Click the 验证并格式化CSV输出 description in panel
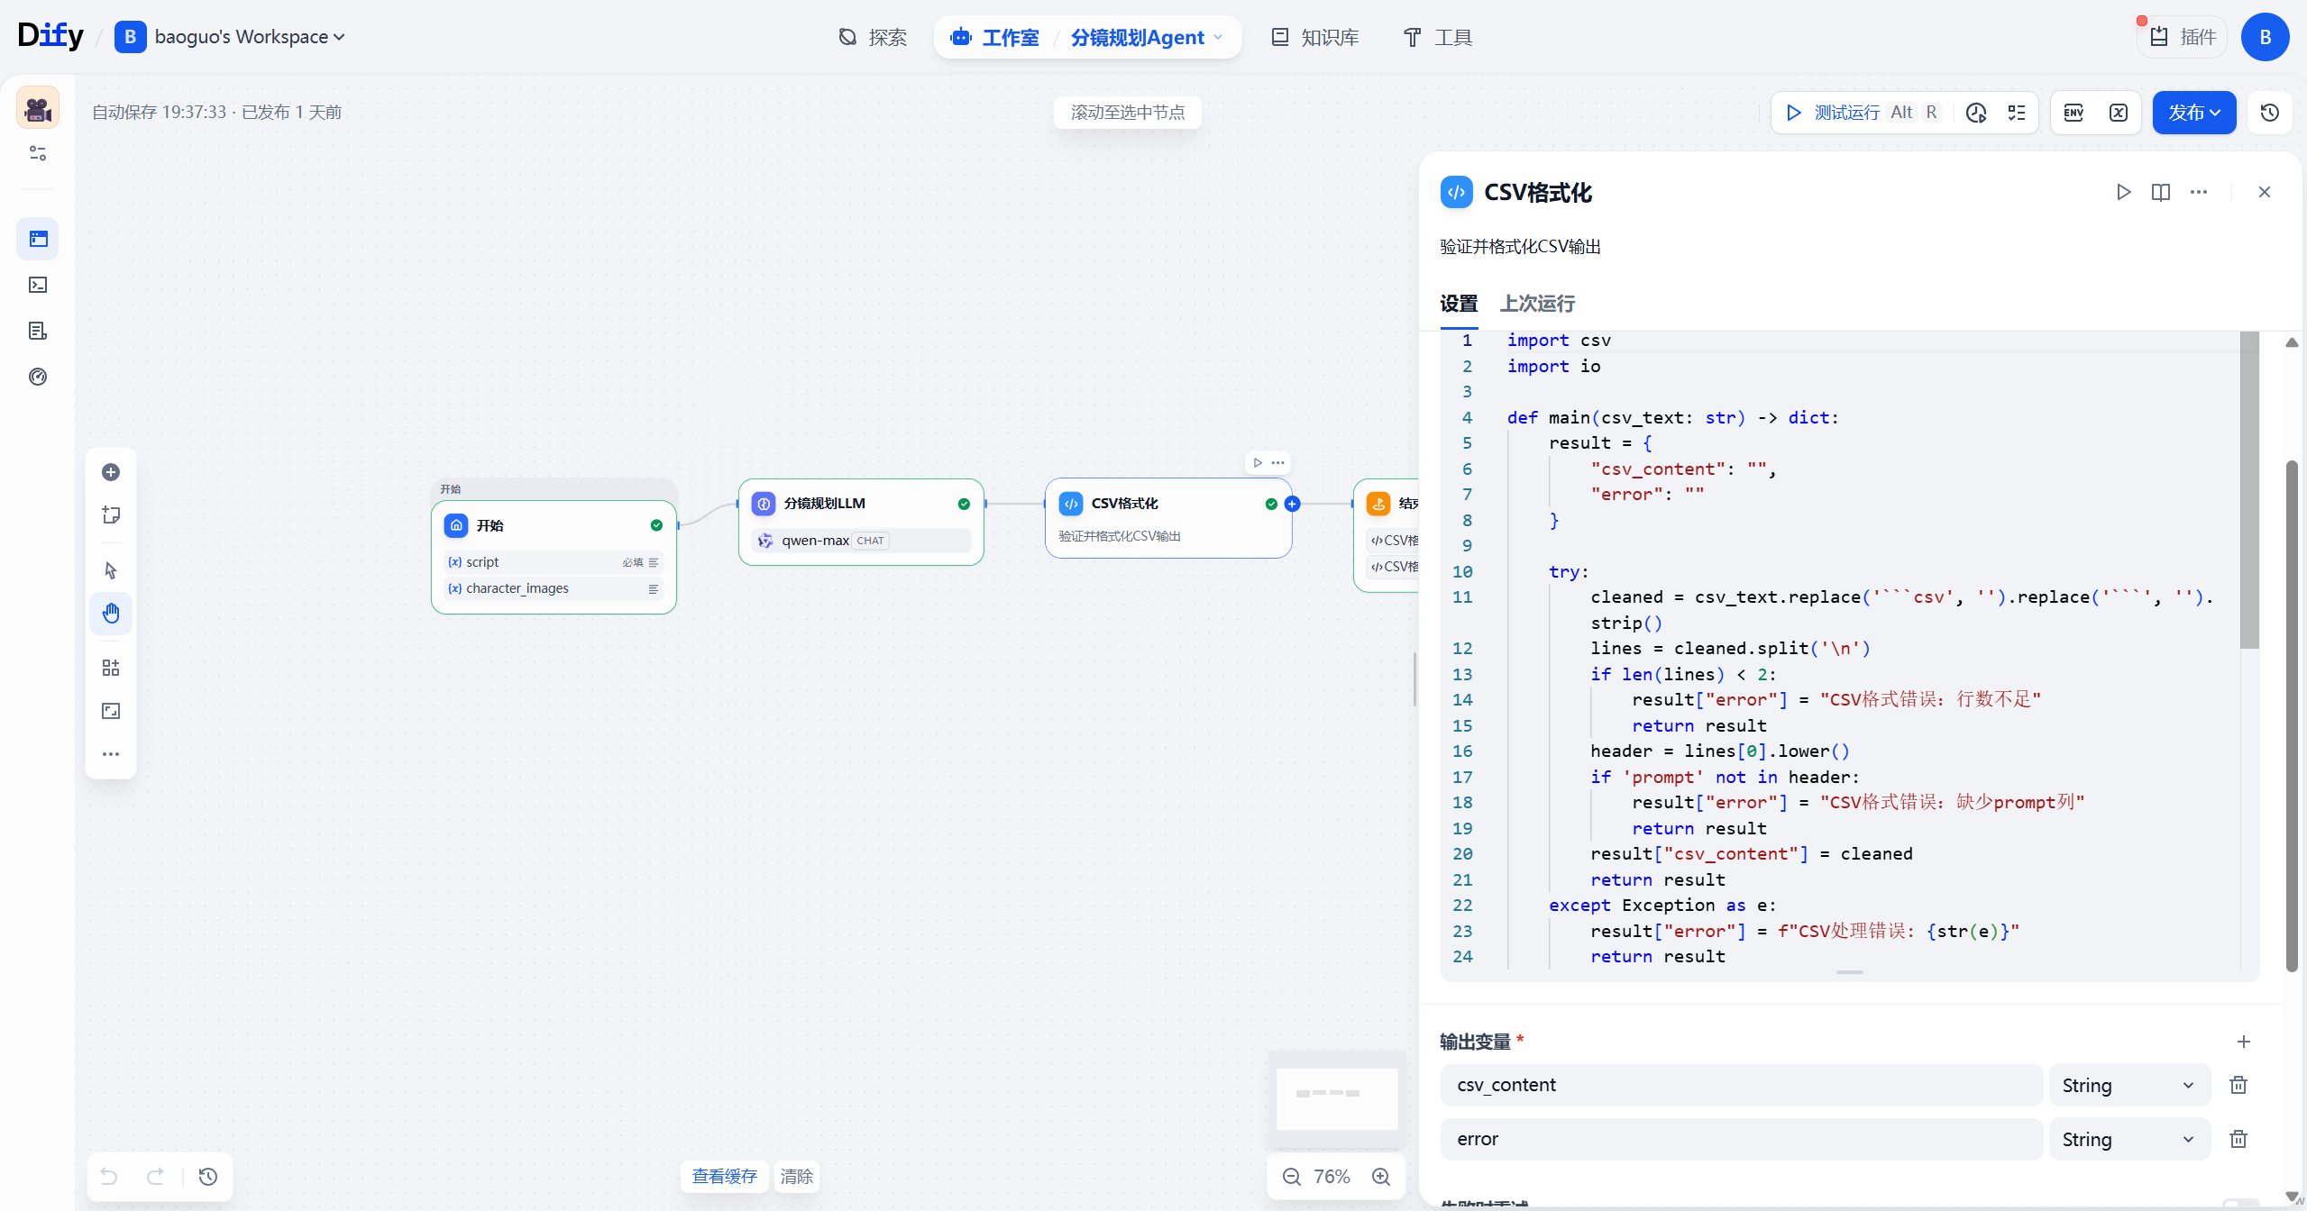This screenshot has height=1211, width=2307. pyautogui.click(x=1520, y=247)
